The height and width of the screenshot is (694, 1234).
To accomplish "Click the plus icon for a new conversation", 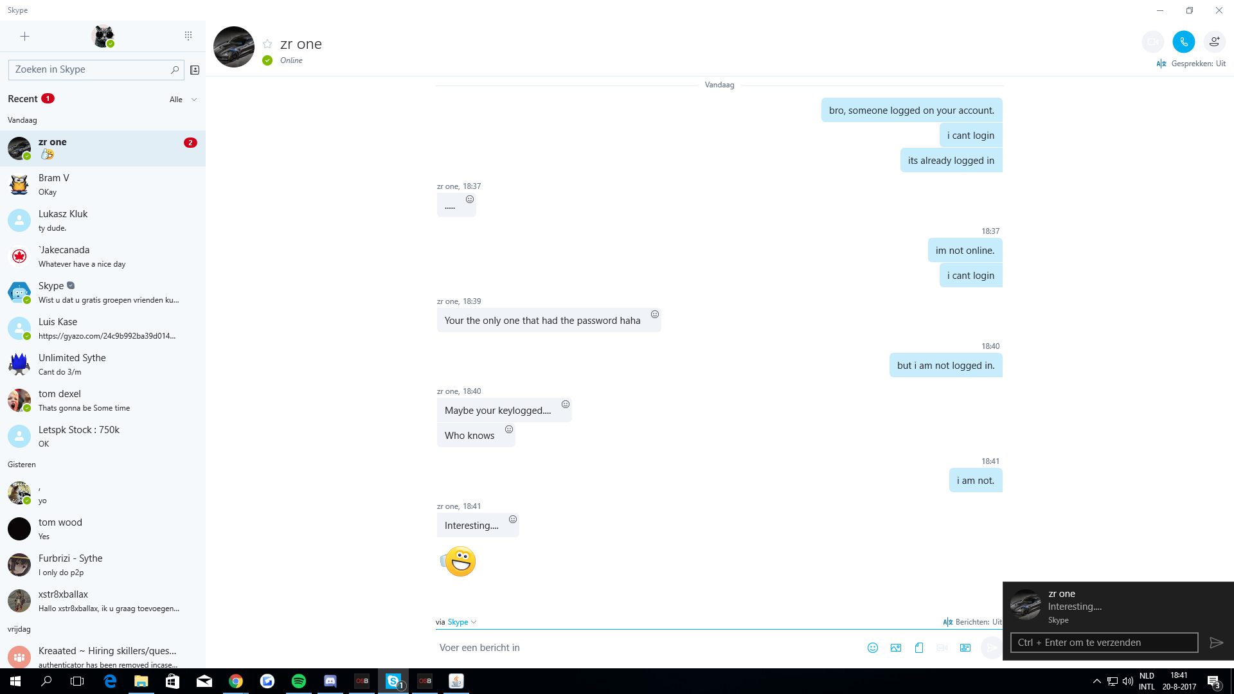I will coord(24,37).
